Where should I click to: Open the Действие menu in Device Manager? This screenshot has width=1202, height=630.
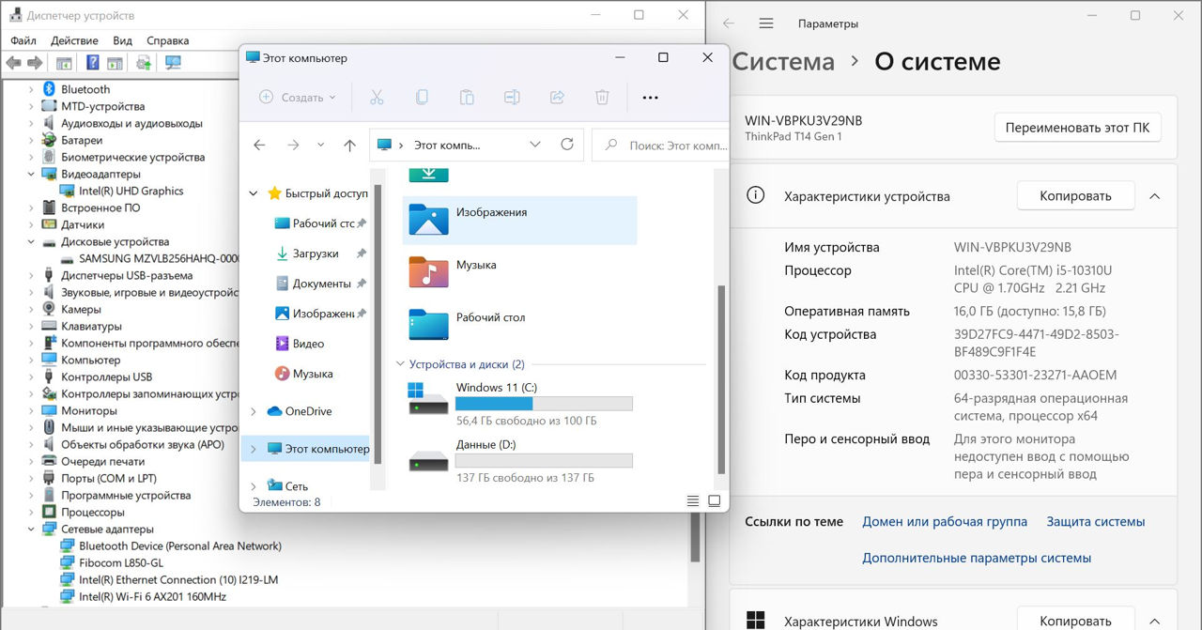[74, 40]
